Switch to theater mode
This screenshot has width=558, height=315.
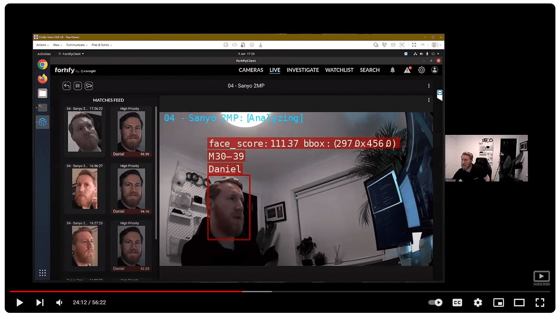tap(519, 303)
